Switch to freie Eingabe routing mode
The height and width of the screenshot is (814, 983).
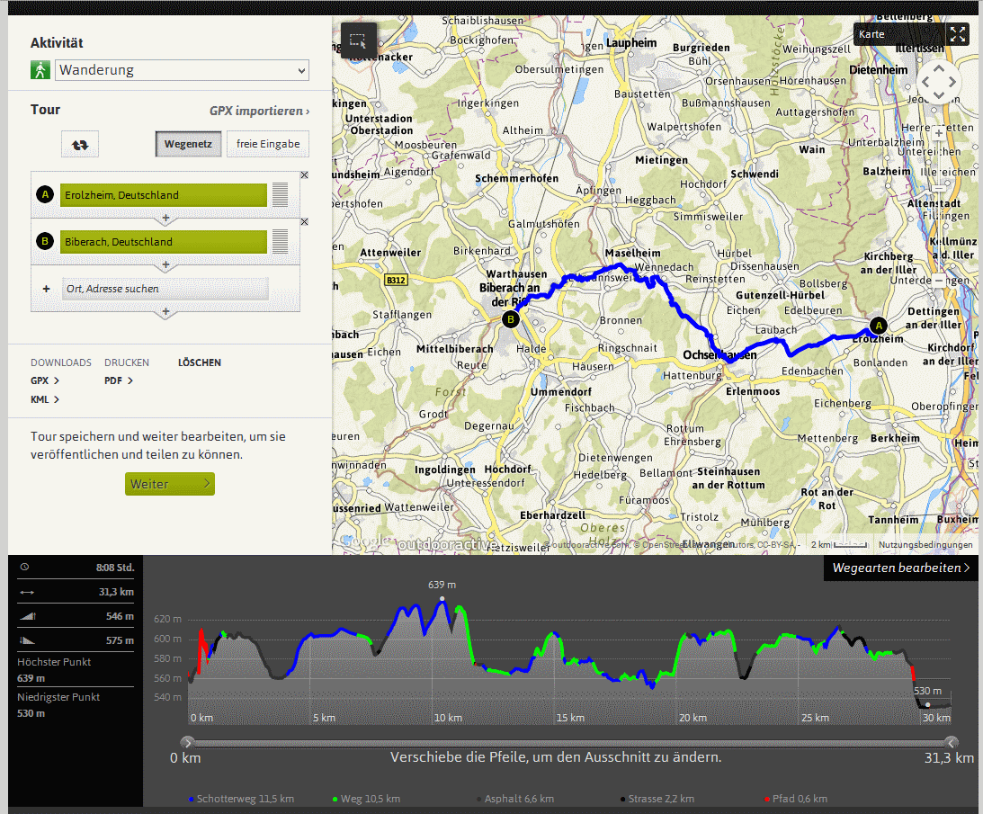267,144
